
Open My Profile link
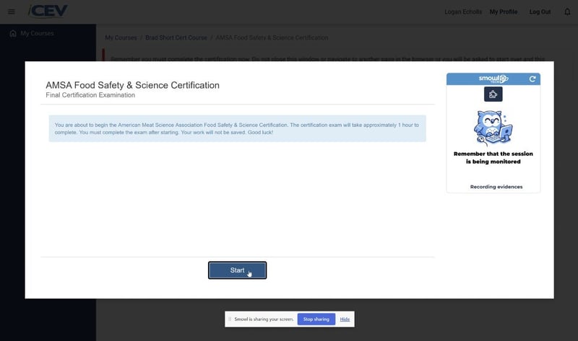coord(504,12)
